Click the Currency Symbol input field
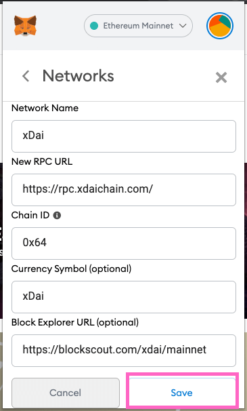 [124, 297]
